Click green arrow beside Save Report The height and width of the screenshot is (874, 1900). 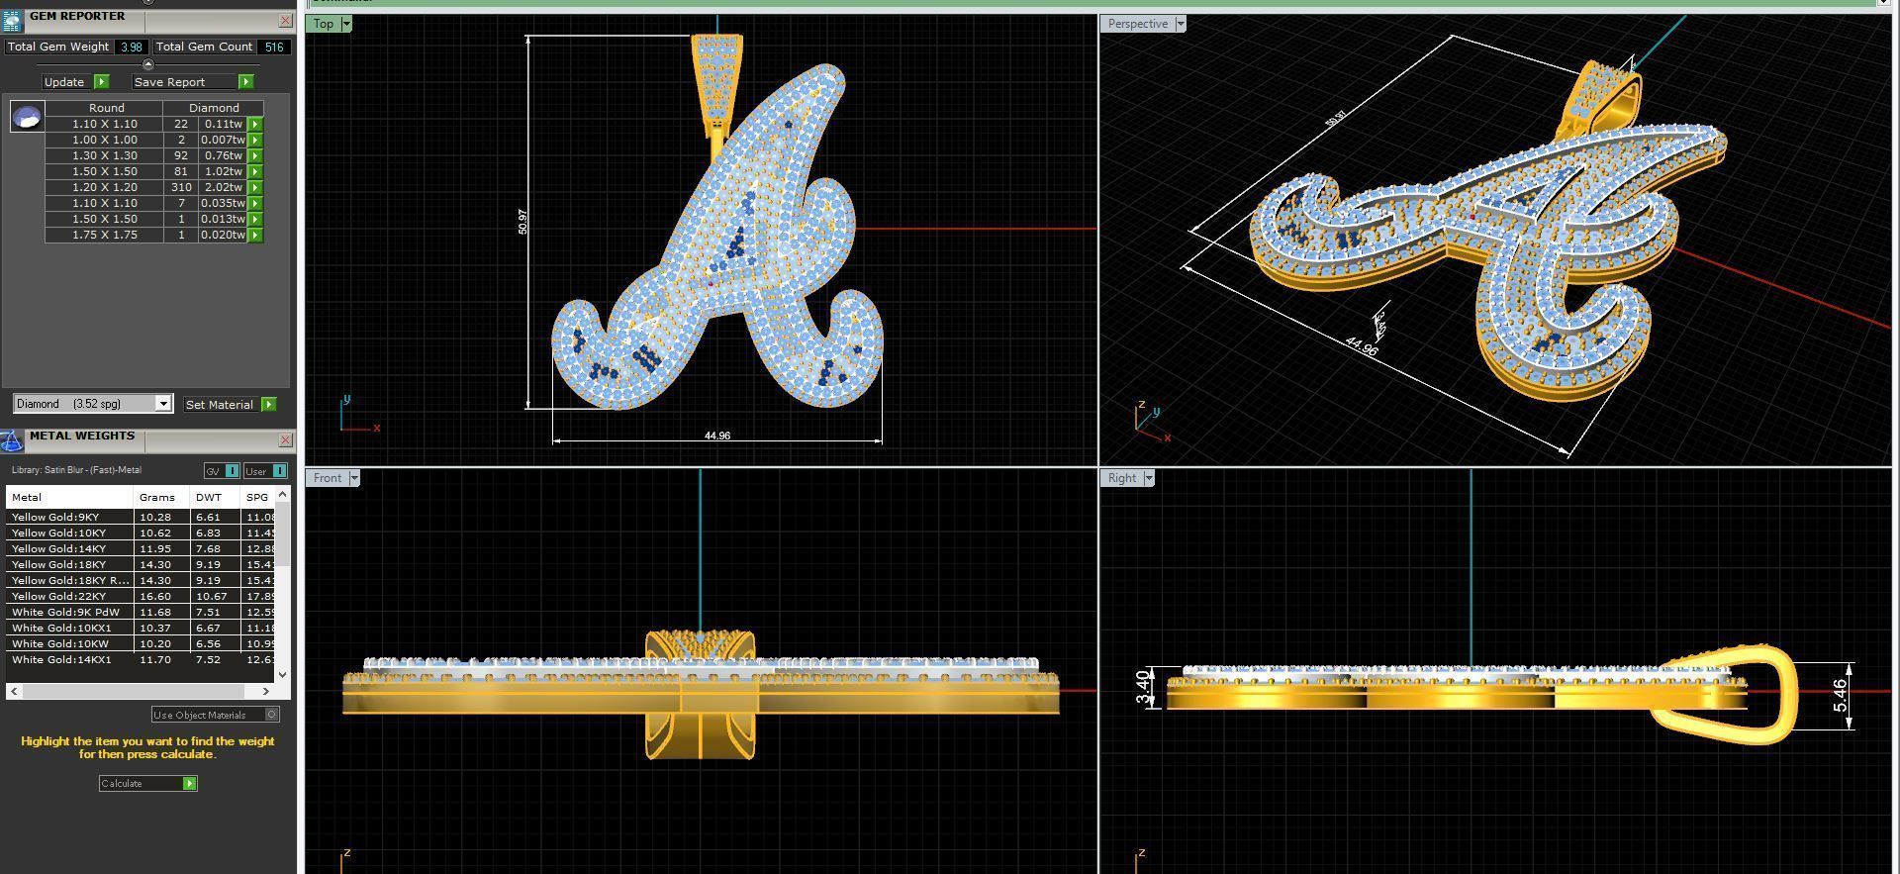coord(245,81)
